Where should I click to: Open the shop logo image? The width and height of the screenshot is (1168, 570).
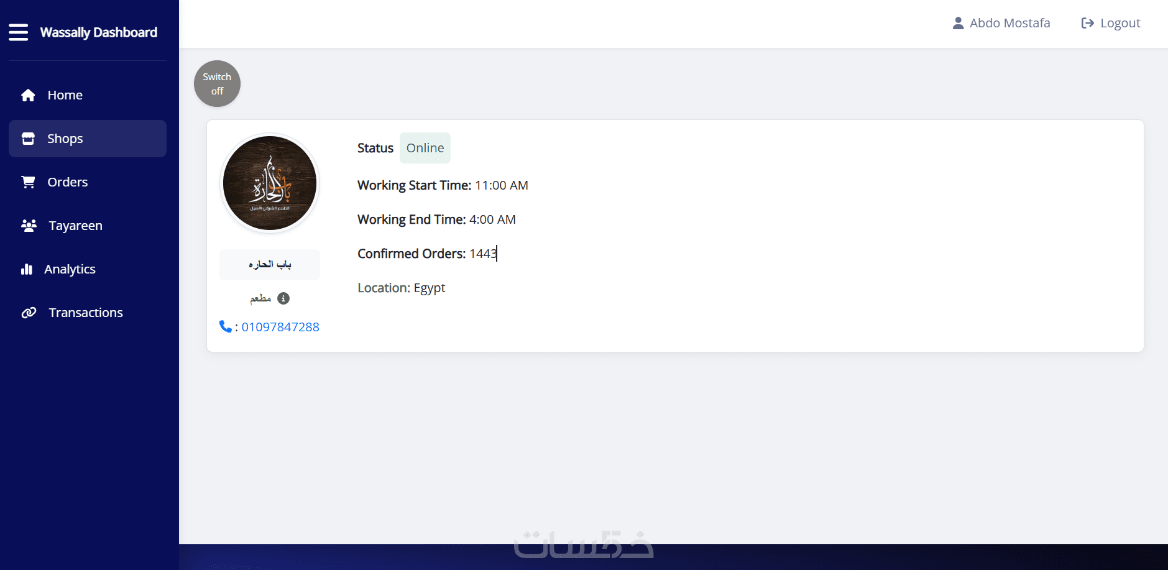coord(270,183)
